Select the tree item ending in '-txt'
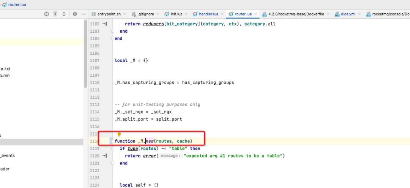The image size is (410, 188). click(5, 69)
